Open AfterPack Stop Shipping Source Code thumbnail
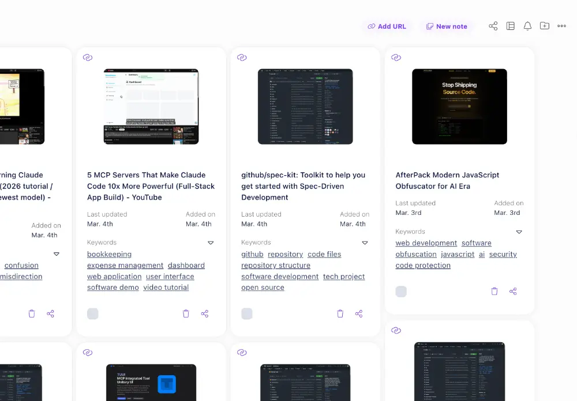The width and height of the screenshot is (577, 401). pos(460,107)
